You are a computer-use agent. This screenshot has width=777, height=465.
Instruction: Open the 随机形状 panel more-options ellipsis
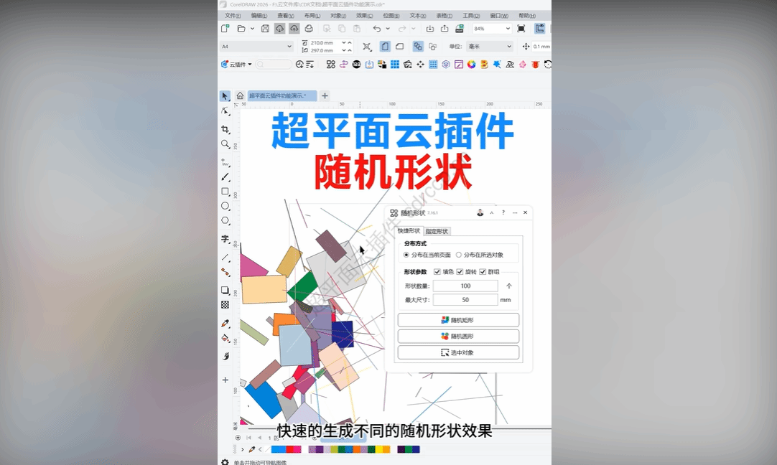coord(515,213)
